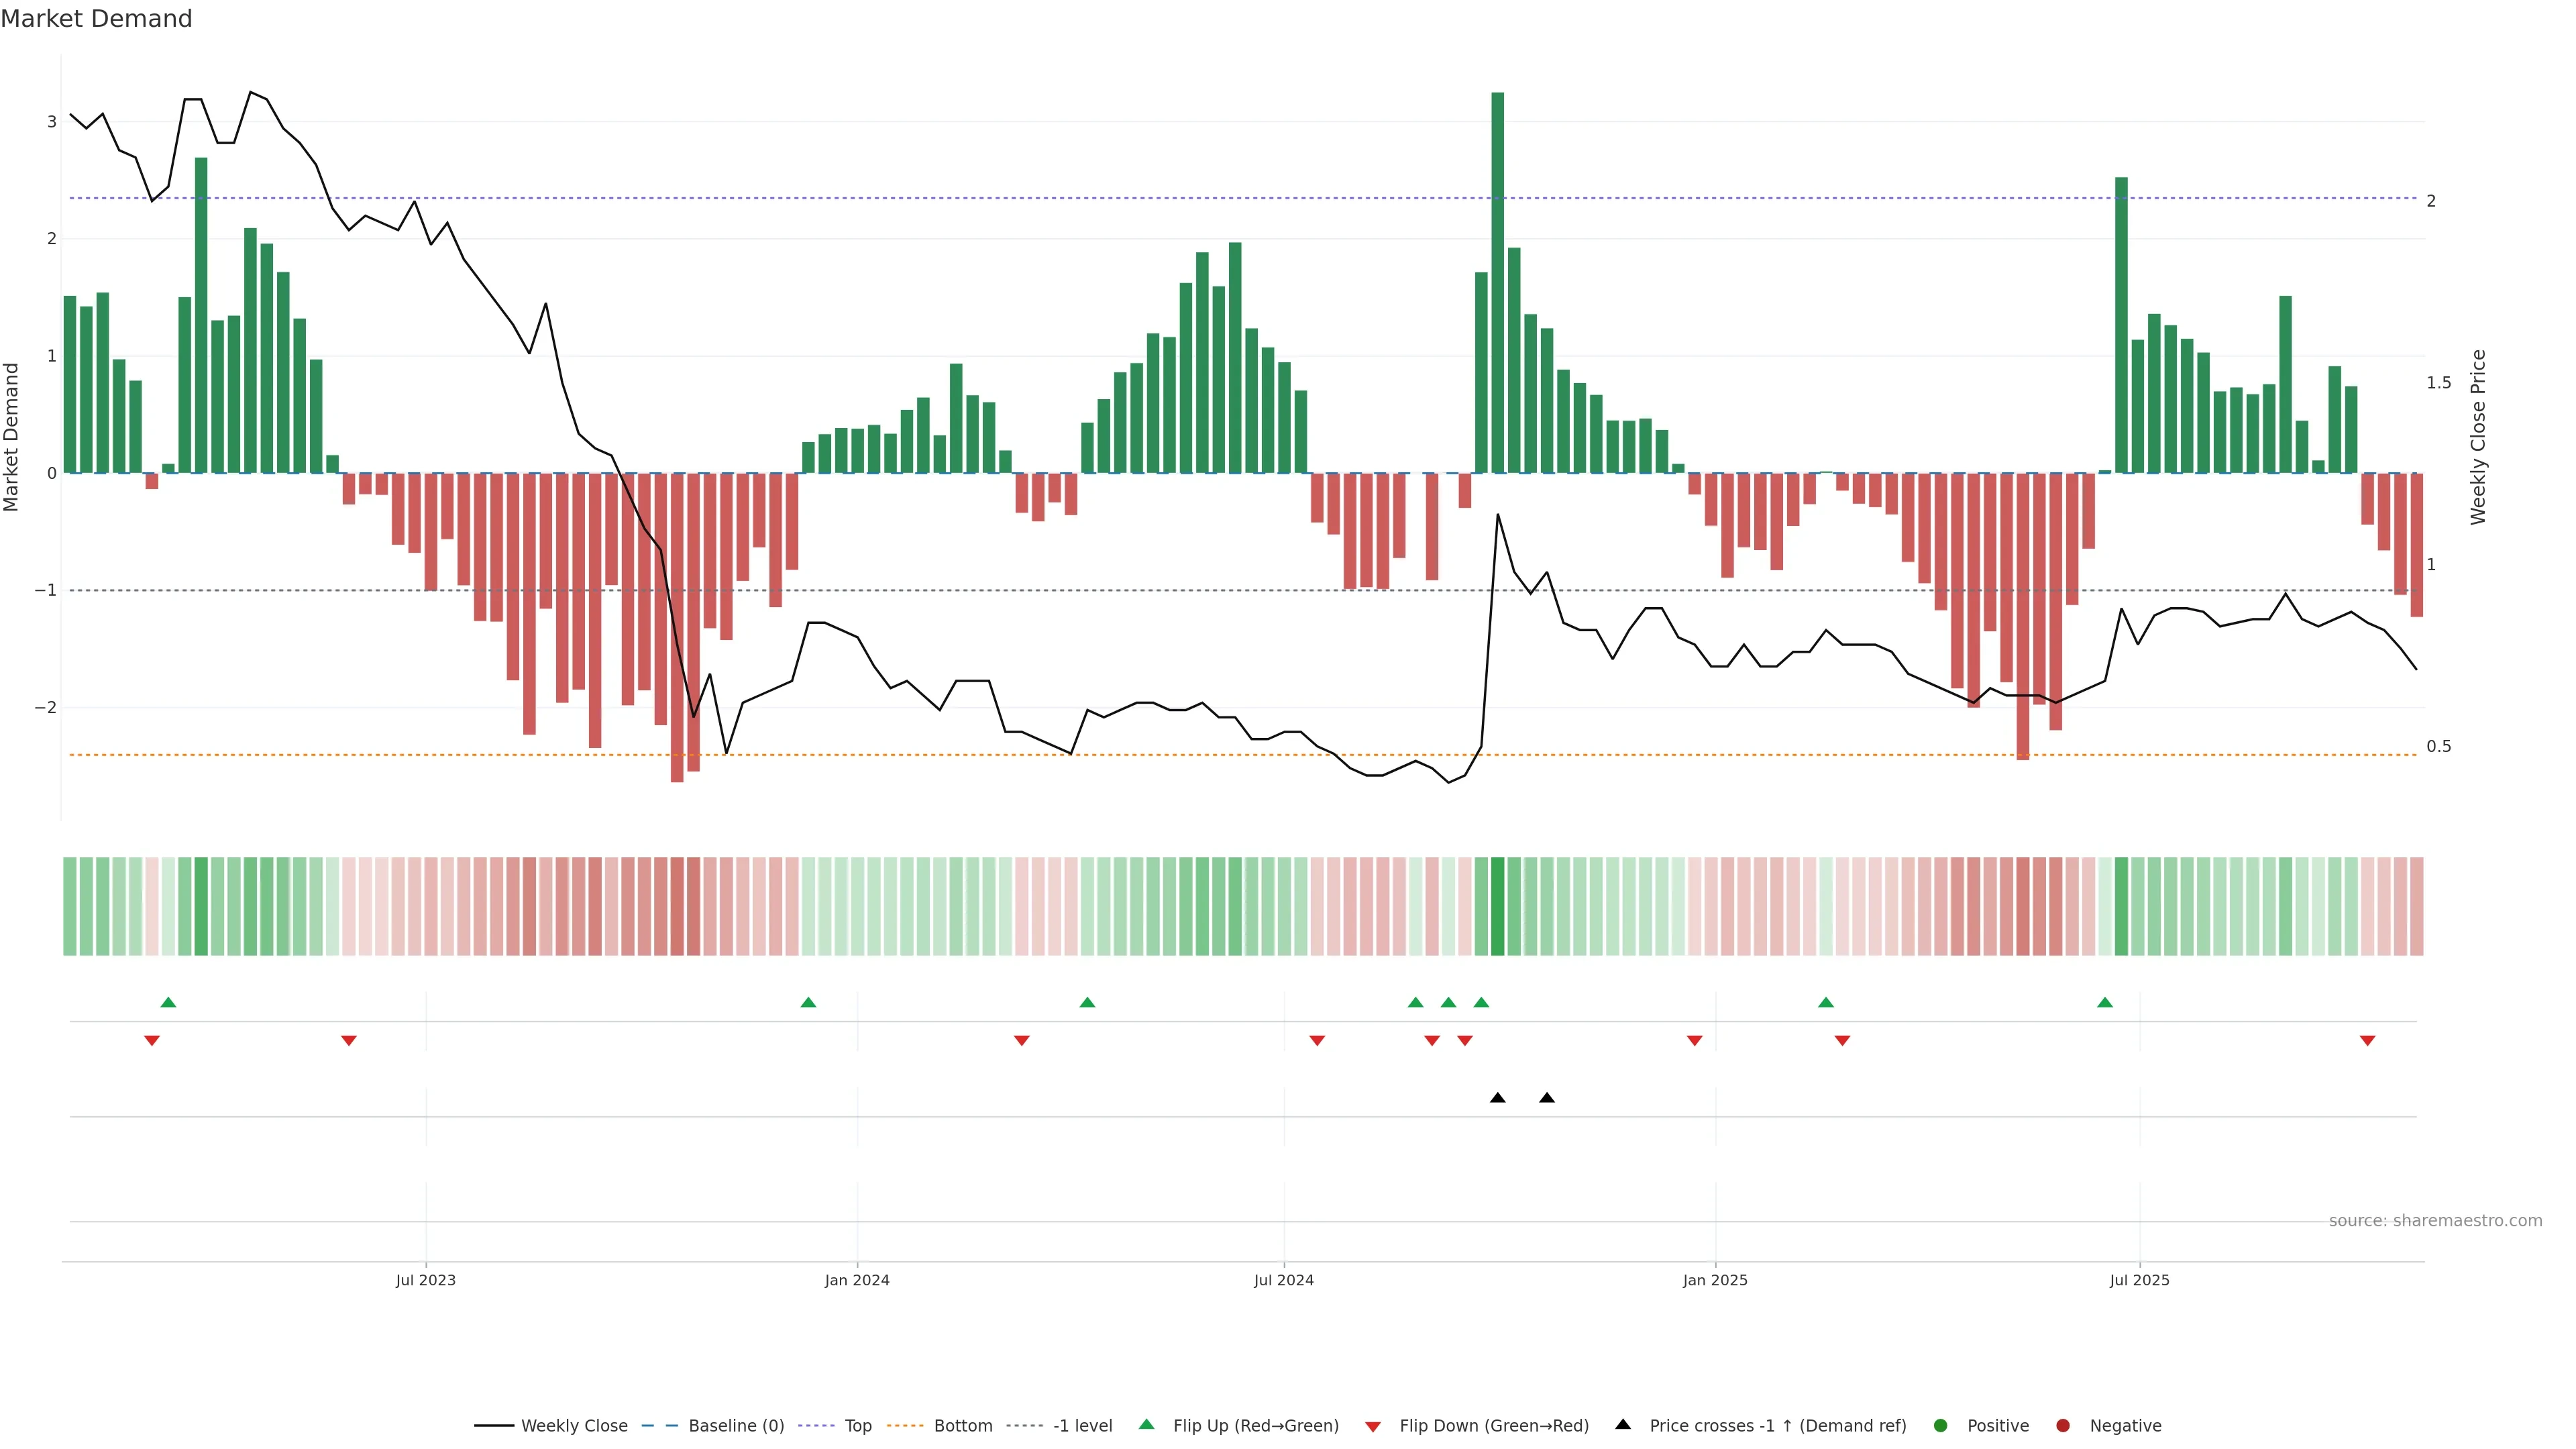Click Price crosses -1 black triangle legend icon
Image resolution: width=2576 pixels, height=1449 pixels.
pos(1623,1425)
